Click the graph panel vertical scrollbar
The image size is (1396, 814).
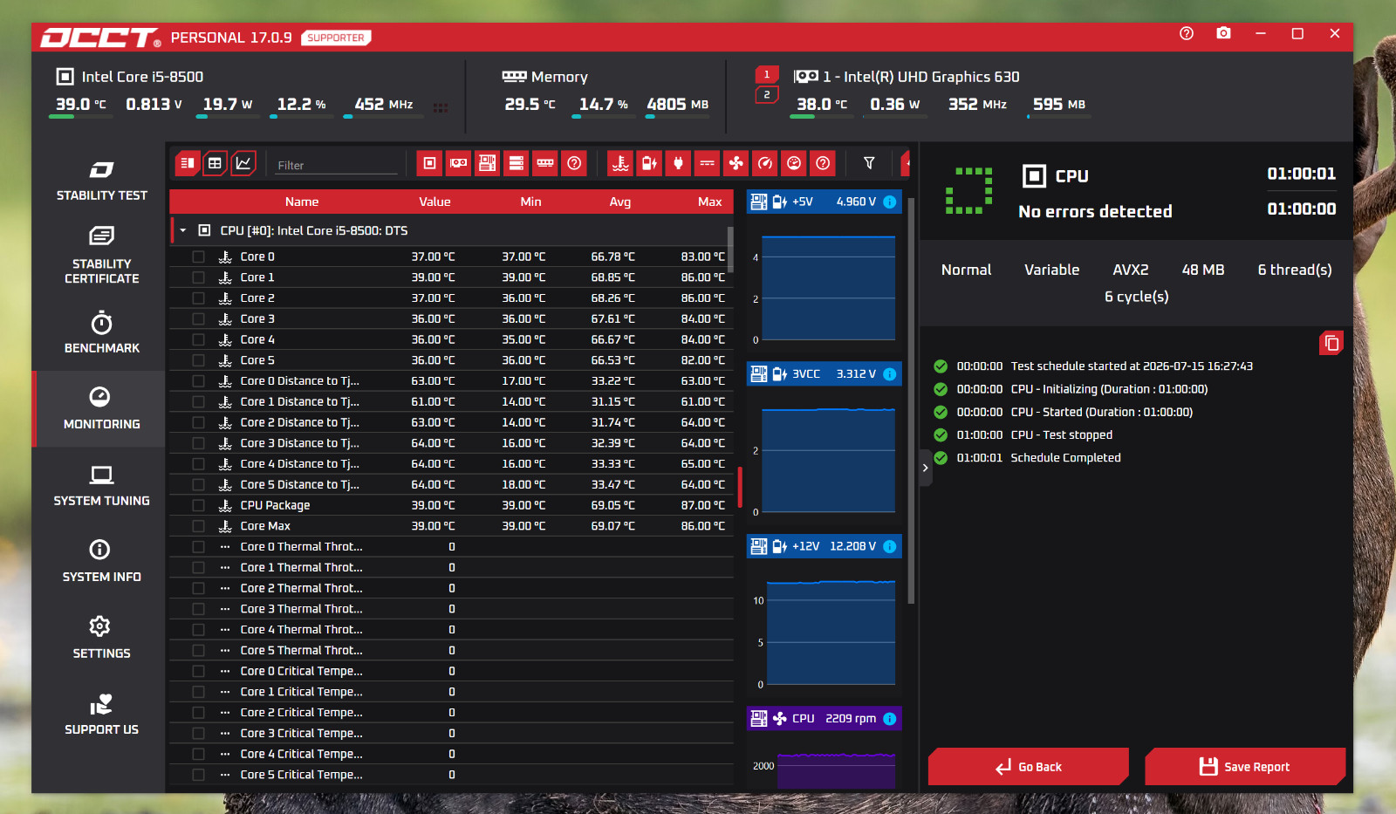tap(911, 401)
